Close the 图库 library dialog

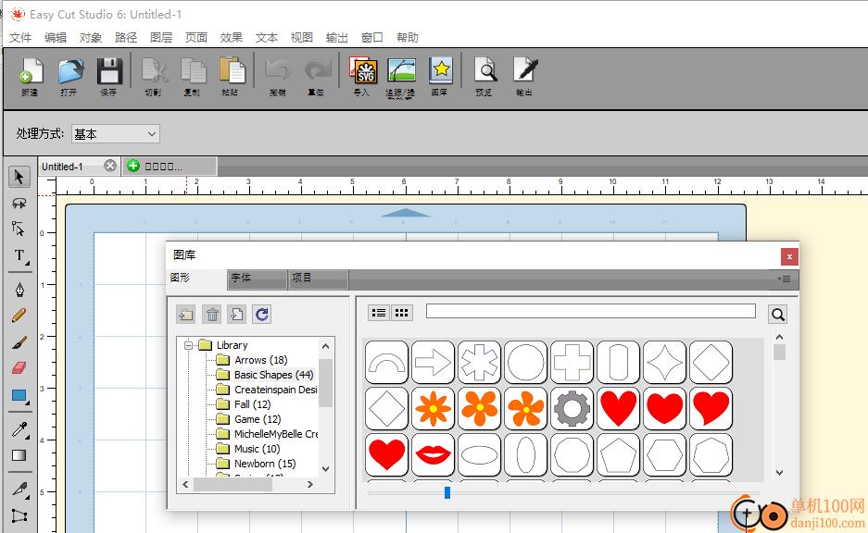[x=789, y=256]
